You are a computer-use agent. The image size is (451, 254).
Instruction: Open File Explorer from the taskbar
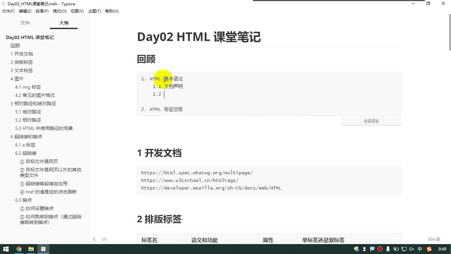(31, 249)
